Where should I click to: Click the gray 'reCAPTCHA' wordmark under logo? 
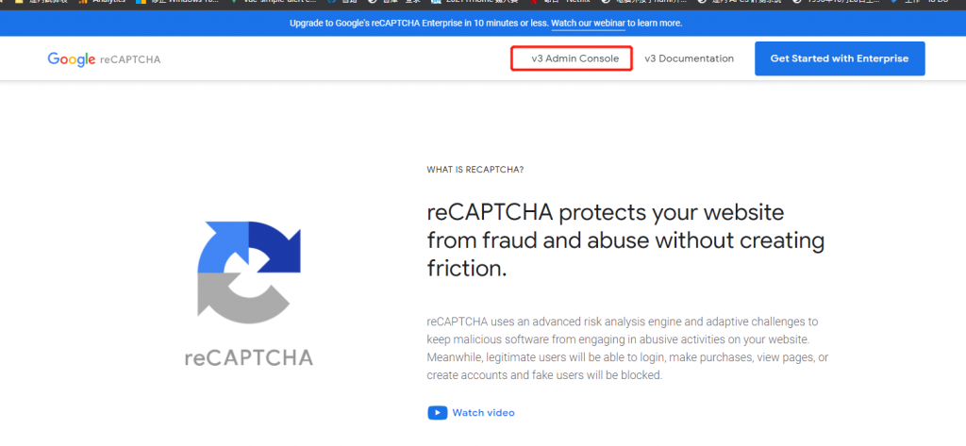click(x=249, y=357)
